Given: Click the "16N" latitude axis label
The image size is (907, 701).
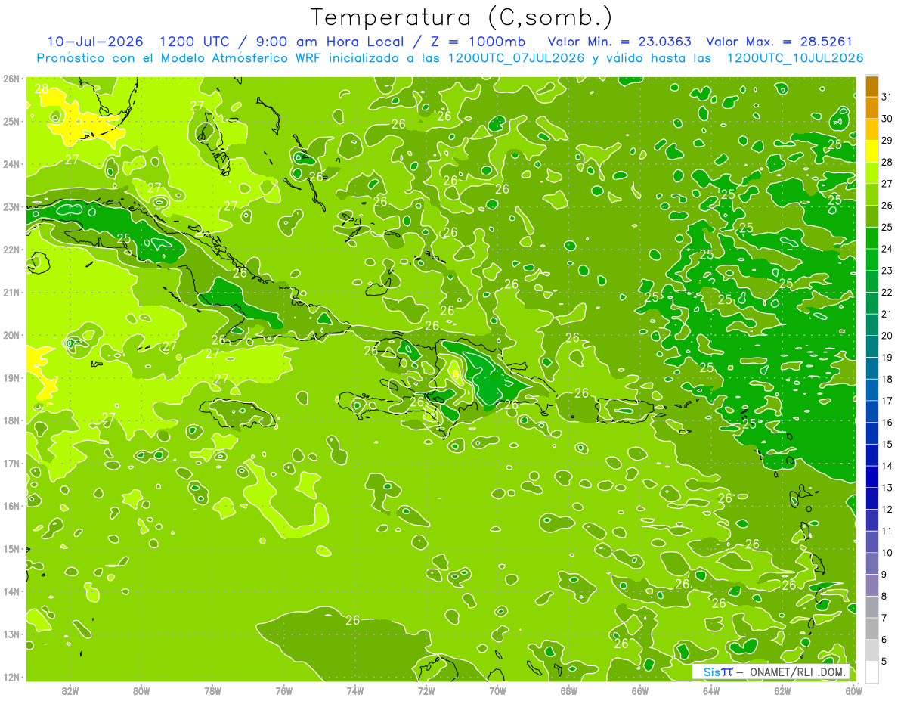Looking at the screenshot, I should pos(11,506).
